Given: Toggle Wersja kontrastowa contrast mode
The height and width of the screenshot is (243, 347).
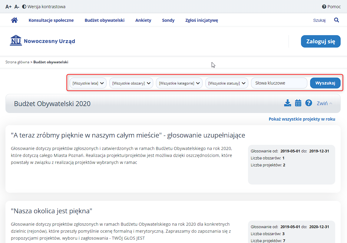Looking at the screenshot, I should (44, 7).
